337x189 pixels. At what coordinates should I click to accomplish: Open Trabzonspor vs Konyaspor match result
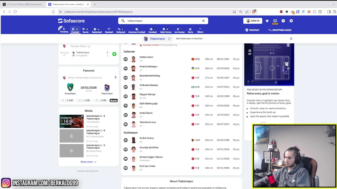point(88,54)
